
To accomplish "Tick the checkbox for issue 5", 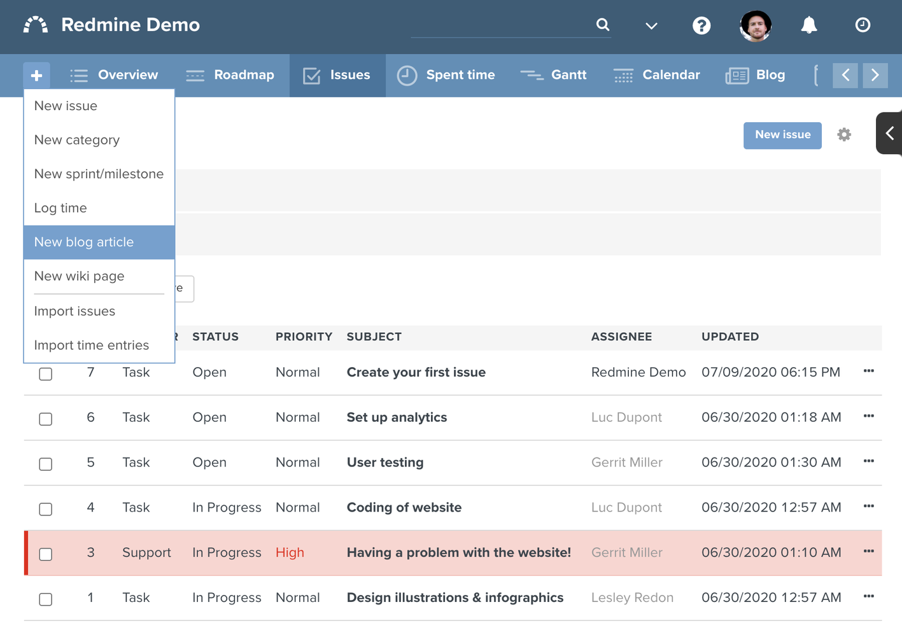I will [x=46, y=464].
